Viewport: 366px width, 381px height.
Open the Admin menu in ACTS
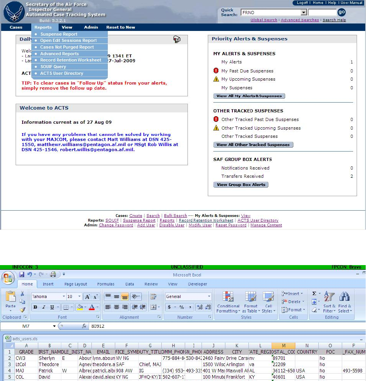point(91,27)
